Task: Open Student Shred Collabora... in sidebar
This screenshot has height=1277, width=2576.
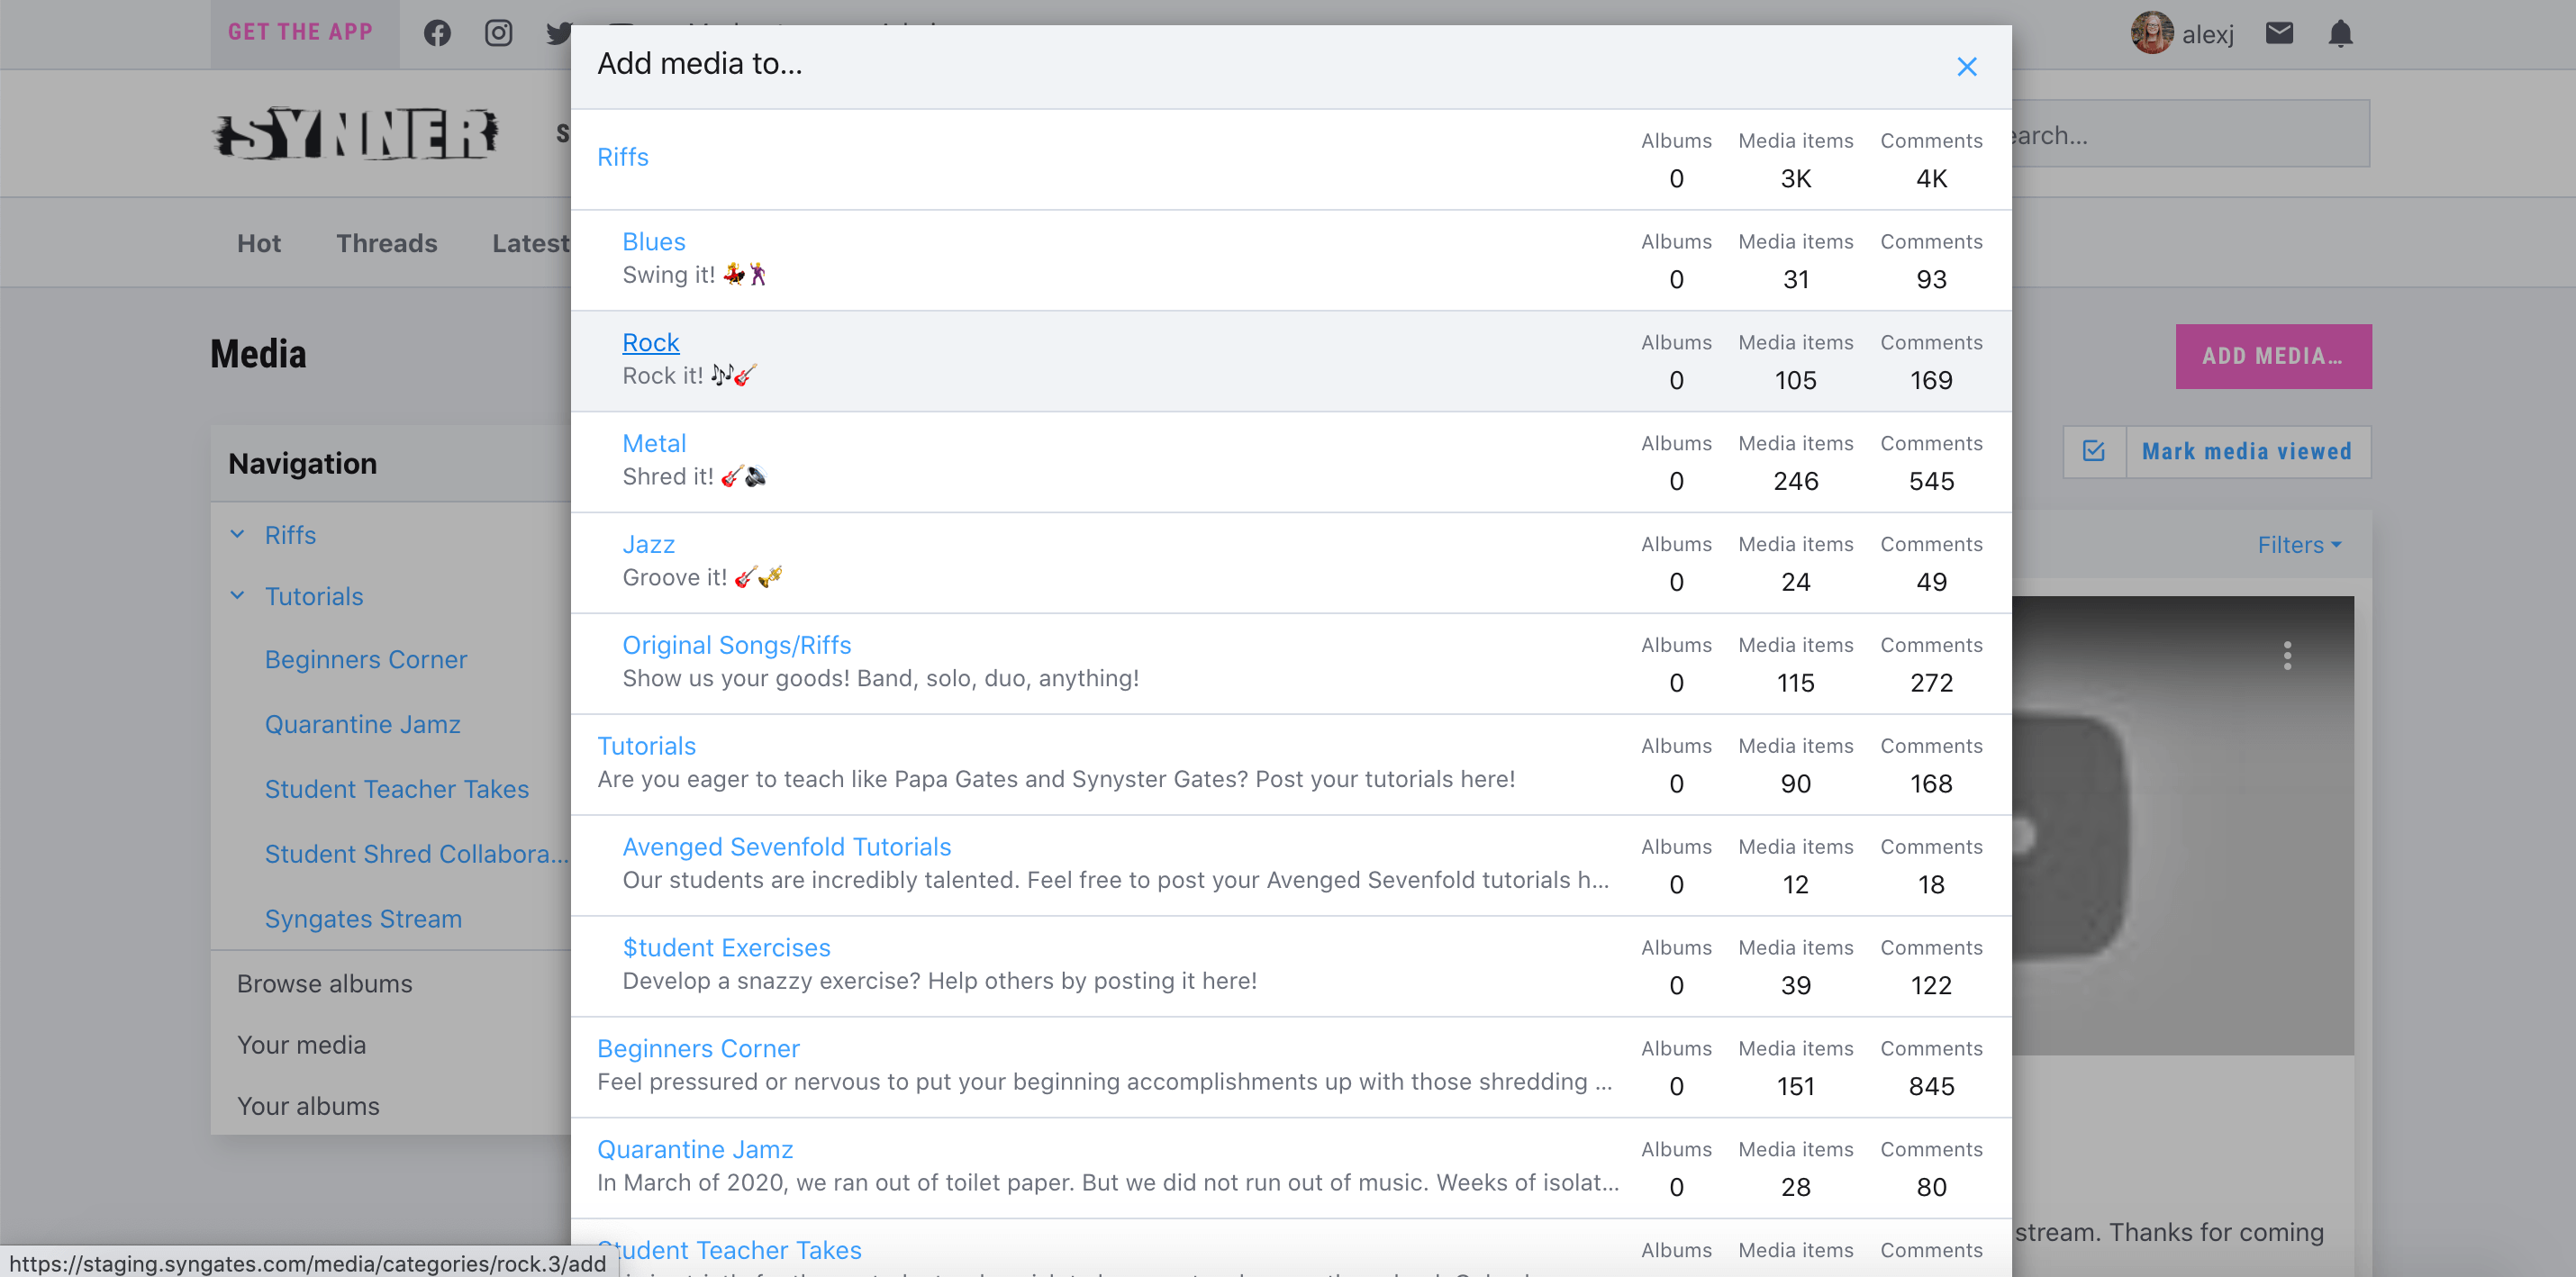Action: click(x=415, y=854)
